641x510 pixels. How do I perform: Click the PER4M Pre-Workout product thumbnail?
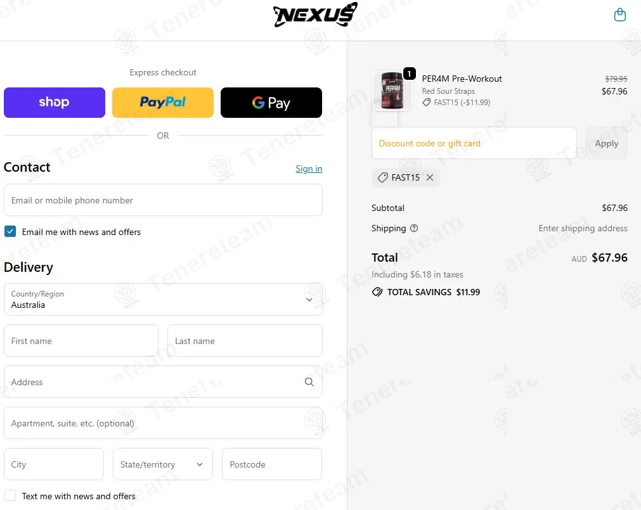click(392, 91)
